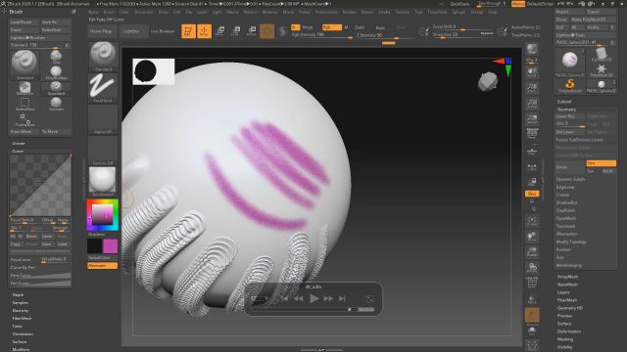This screenshot has width=627, height=352.
Task: Click the camera view head gizmo
Action: [x=488, y=81]
